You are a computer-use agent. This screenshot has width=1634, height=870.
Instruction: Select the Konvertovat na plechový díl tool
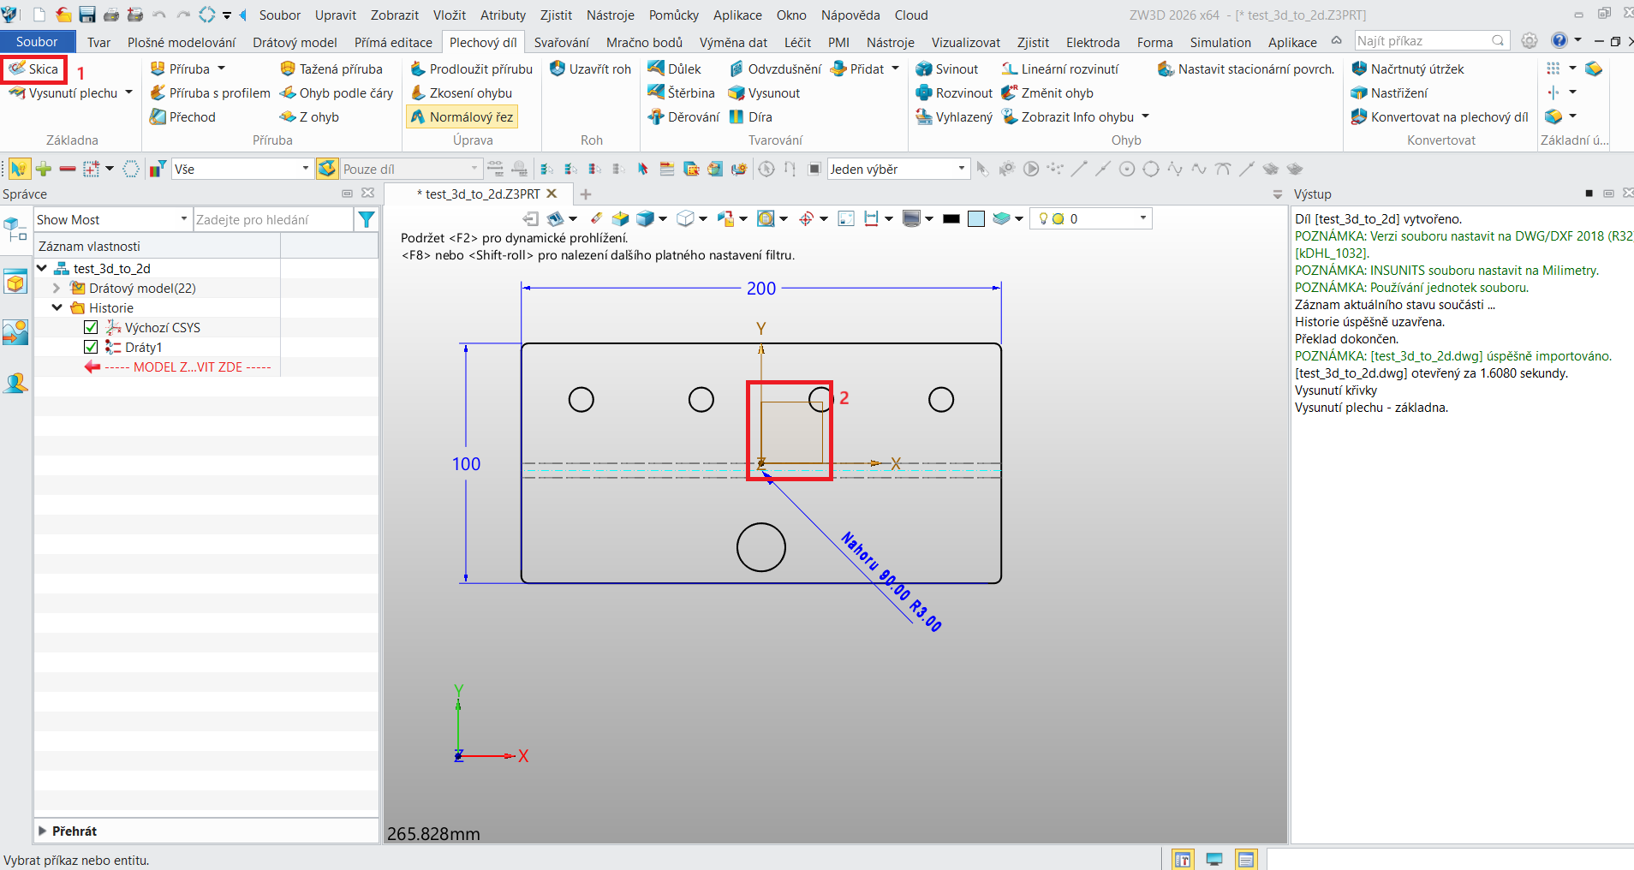[1440, 116]
